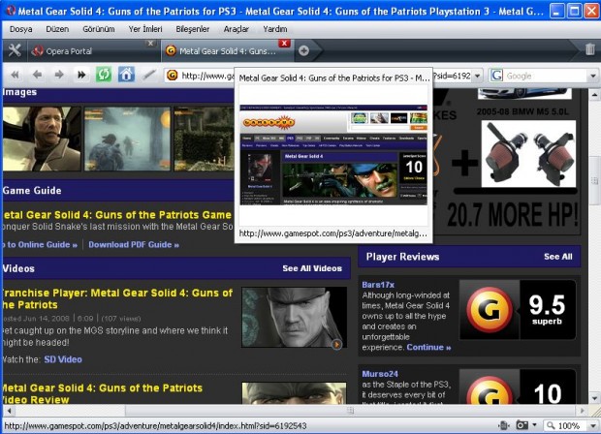Click the Video Review thumbnail
The height and width of the screenshot is (434, 601).
pos(294,393)
